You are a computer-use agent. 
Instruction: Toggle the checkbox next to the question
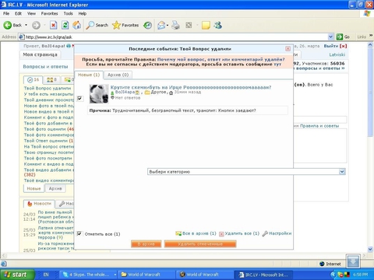pyautogui.click(x=79, y=98)
